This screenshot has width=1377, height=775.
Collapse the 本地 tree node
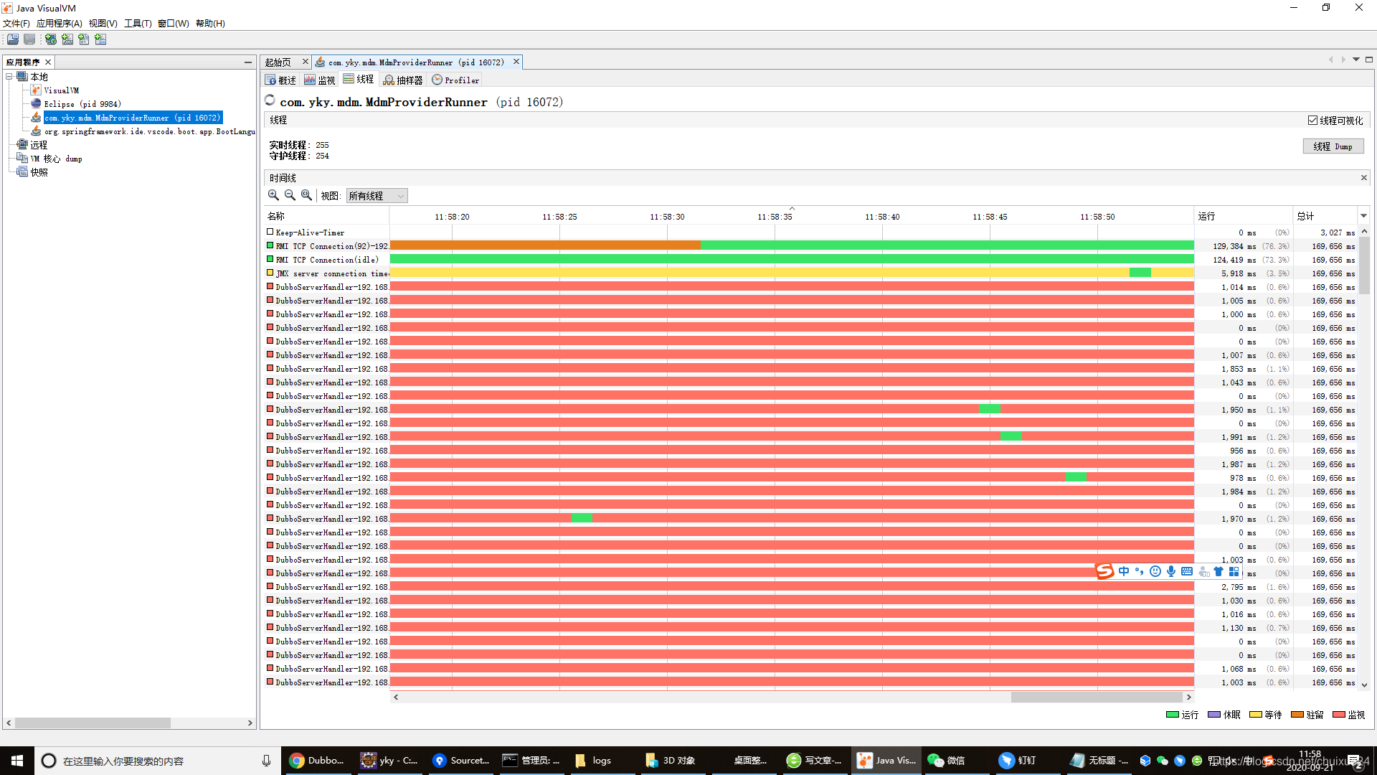click(9, 77)
